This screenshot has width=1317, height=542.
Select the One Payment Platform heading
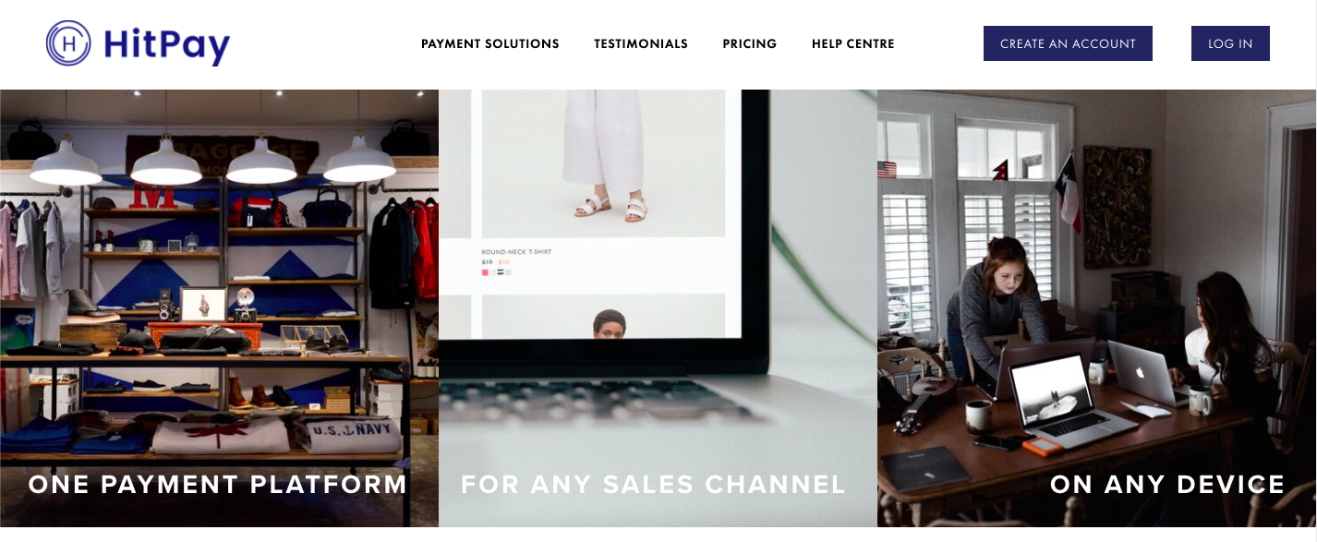(218, 484)
